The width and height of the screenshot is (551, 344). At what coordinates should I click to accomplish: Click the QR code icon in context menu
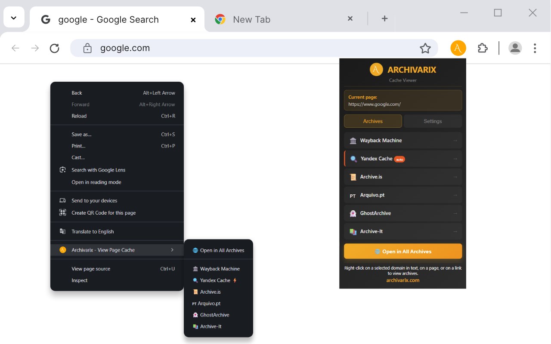63,212
